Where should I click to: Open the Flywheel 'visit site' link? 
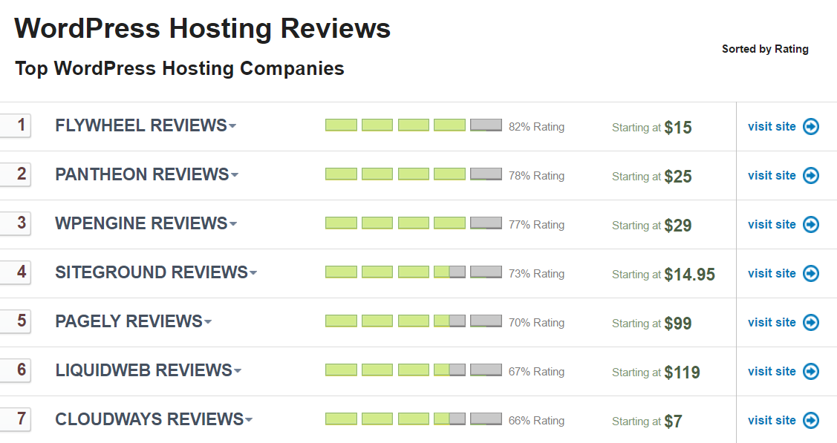point(772,126)
